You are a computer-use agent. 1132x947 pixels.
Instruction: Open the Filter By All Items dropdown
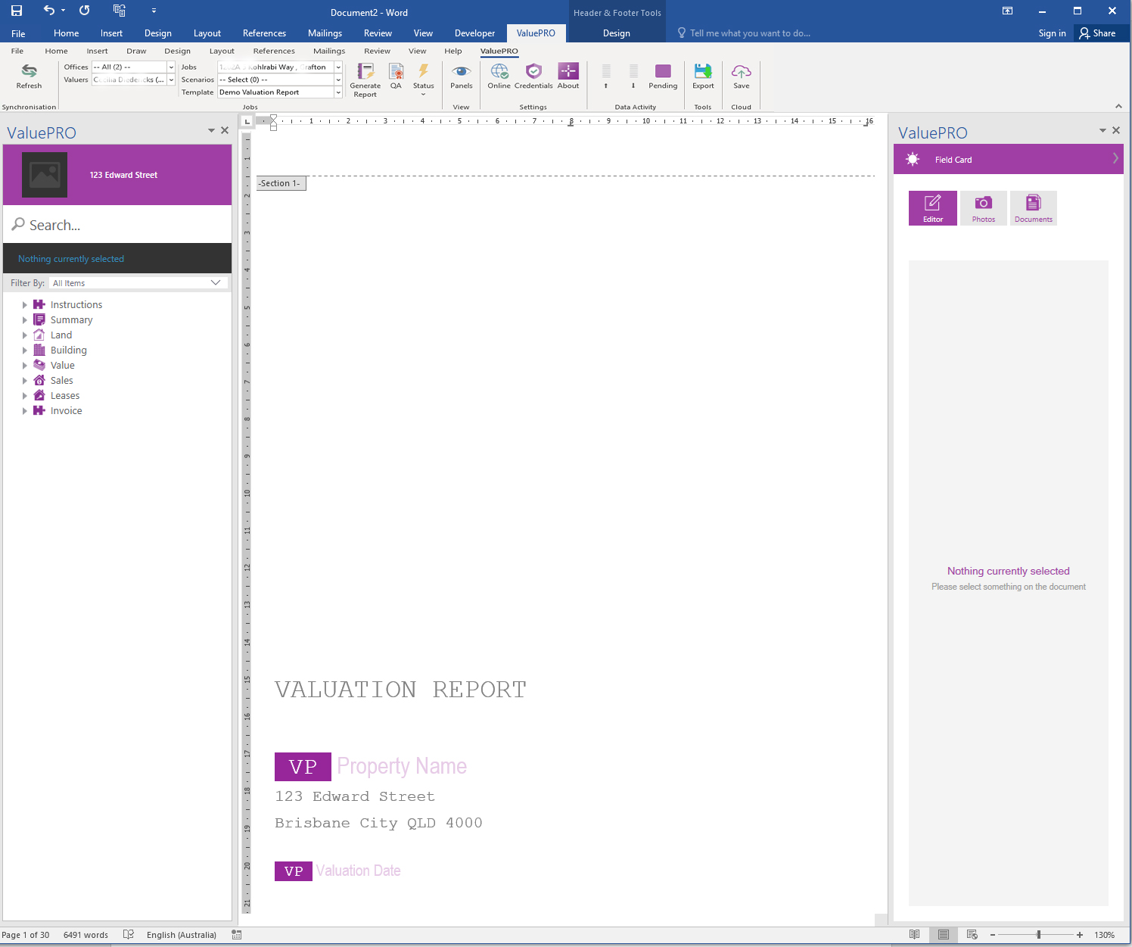tap(138, 283)
